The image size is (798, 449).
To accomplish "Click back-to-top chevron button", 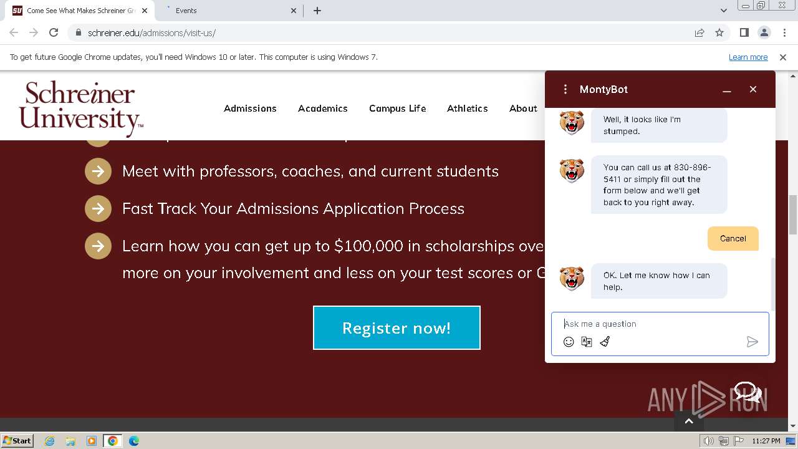I will [689, 422].
